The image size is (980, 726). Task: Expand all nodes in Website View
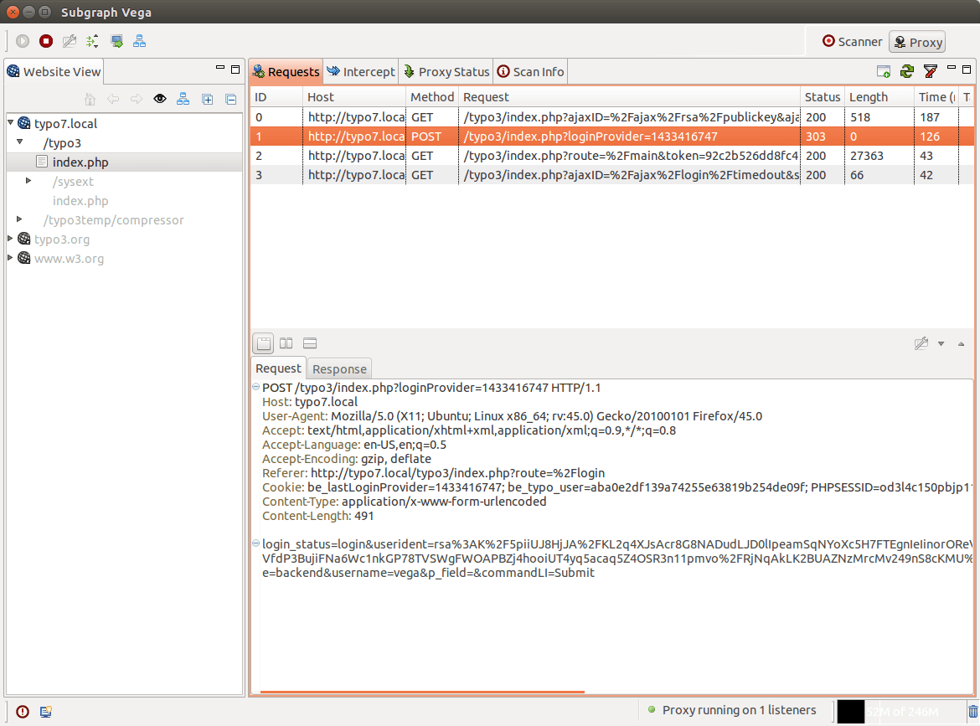pyautogui.click(x=208, y=100)
